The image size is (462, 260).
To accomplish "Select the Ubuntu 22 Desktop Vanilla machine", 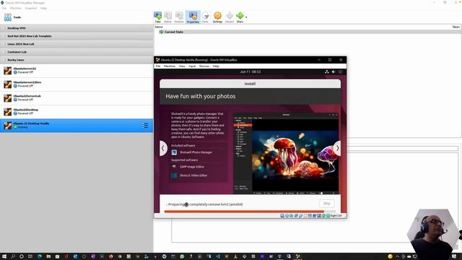I will pos(77,126).
